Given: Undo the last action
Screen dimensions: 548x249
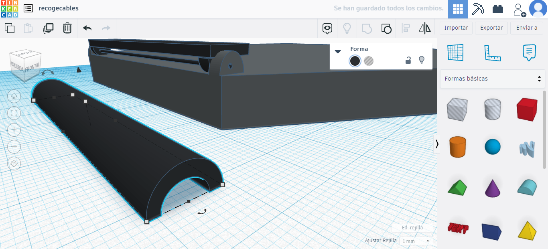Looking at the screenshot, I should tap(87, 28).
